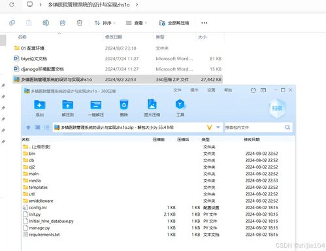Expand the chevron after the zhs1o breadcrumb
This screenshot has width=326, height=251.
click(137, 5)
